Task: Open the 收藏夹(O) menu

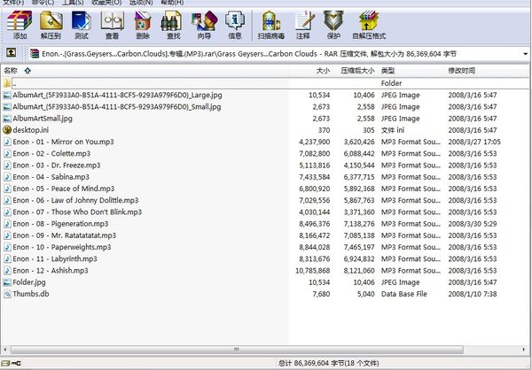Action: point(106,3)
